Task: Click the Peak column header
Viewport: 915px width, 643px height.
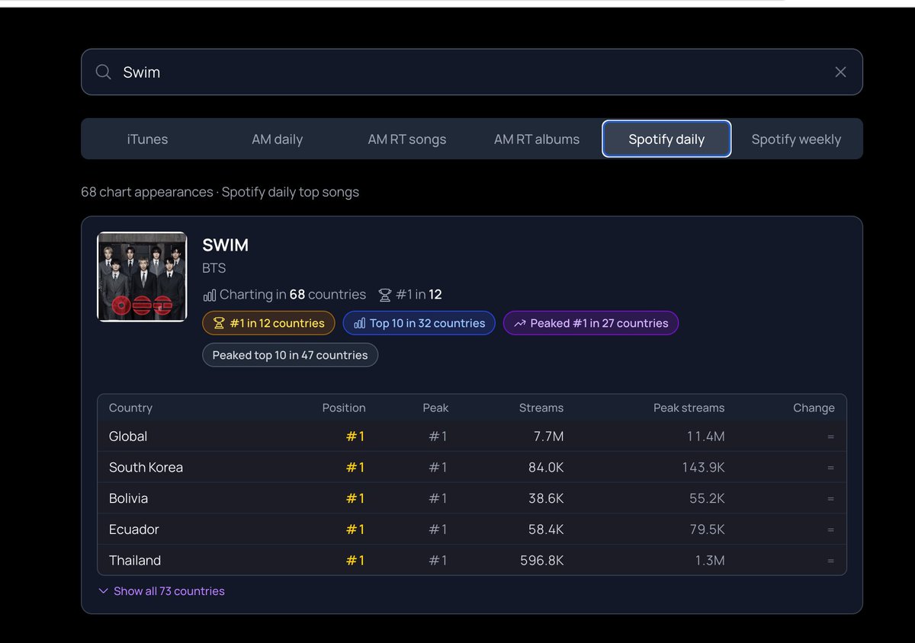Action: pos(435,408)
